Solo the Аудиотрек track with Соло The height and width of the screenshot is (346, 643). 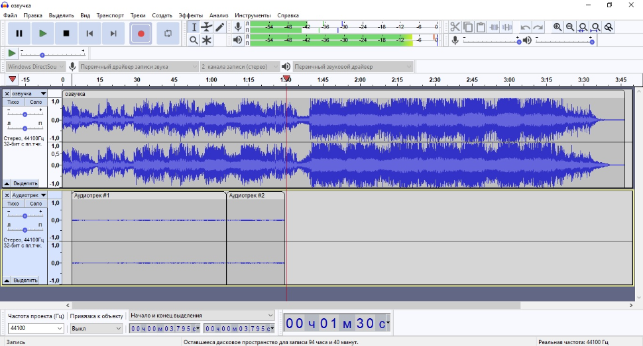[36, 204]
